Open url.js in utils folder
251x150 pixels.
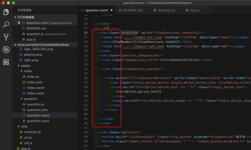coord(45,137)
